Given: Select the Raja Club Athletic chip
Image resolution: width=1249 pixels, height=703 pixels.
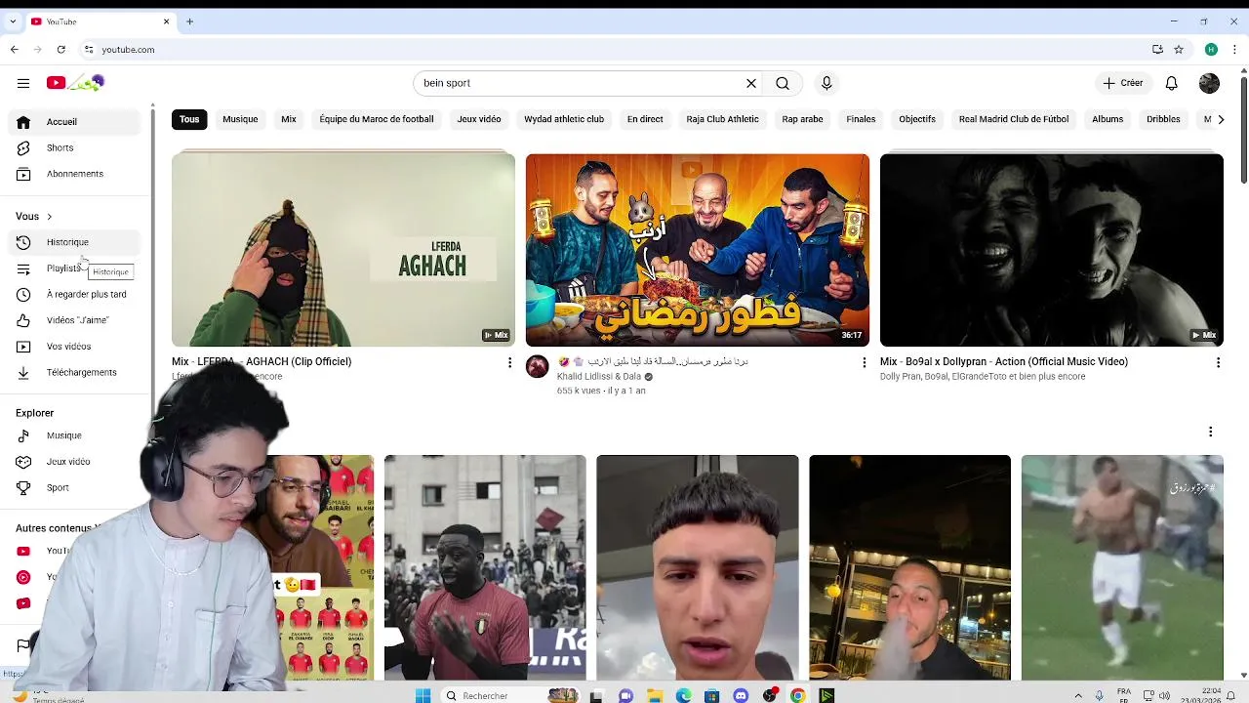Looking at the screenshot, I should pos(722,119).
